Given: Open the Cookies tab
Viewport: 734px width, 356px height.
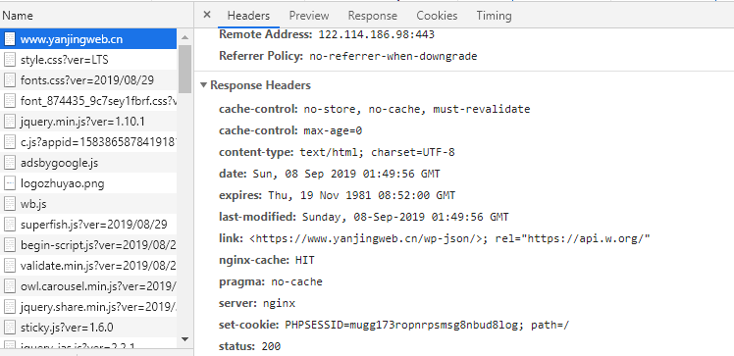Looking at the screenshot, I should click(437, 16).
